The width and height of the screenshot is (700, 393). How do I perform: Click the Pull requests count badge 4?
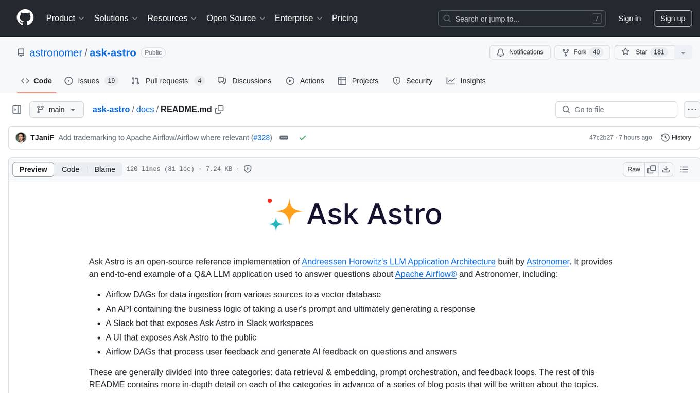200,81
